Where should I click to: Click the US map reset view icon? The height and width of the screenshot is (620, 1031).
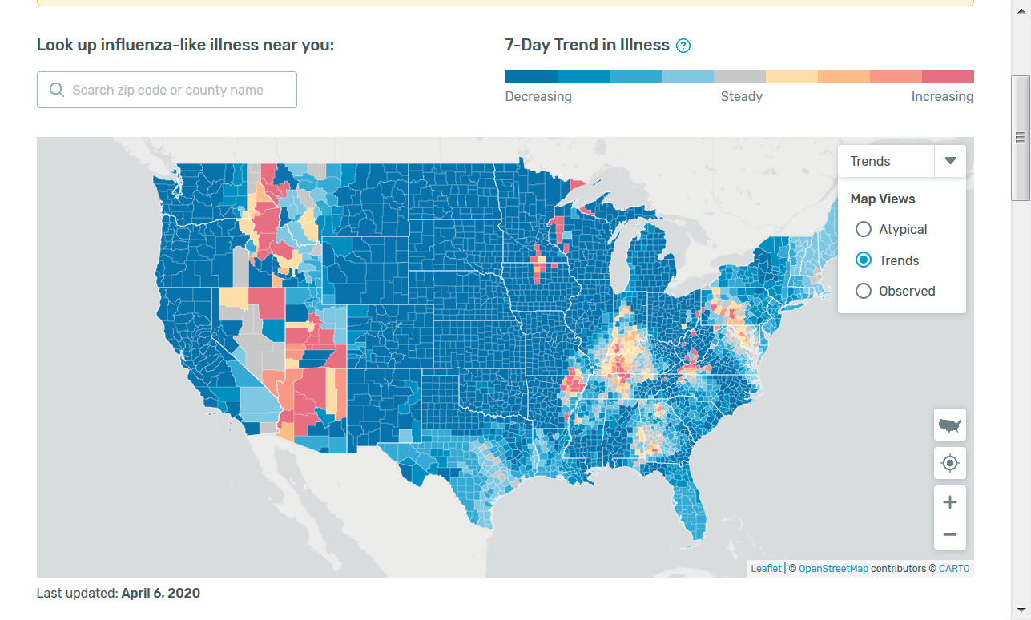tap(949, 425)
